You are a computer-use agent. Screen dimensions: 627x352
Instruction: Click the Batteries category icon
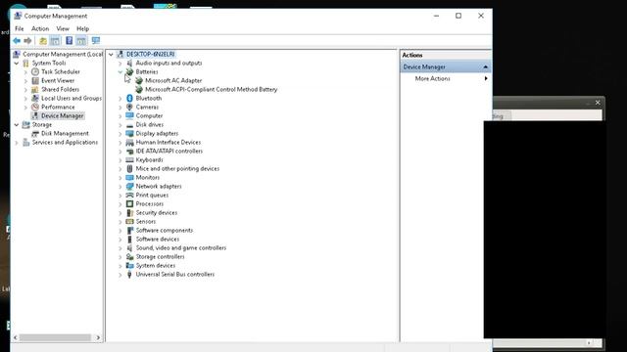pyautogui.click(x=129, y=71)
